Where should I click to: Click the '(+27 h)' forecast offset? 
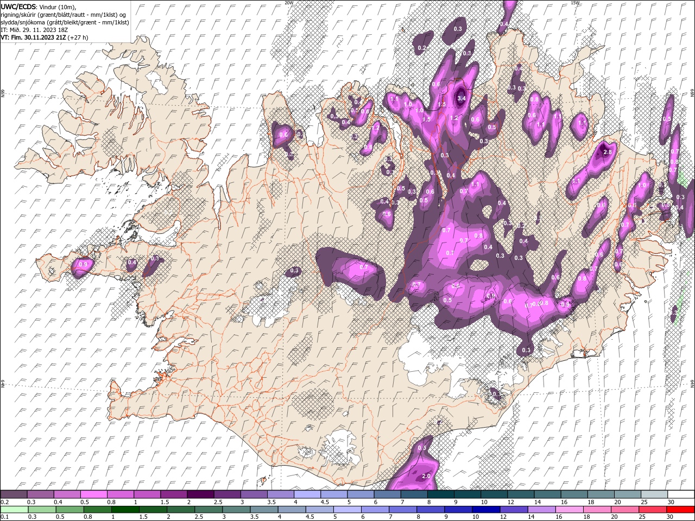pyautogui.click(x=78, y=37)
